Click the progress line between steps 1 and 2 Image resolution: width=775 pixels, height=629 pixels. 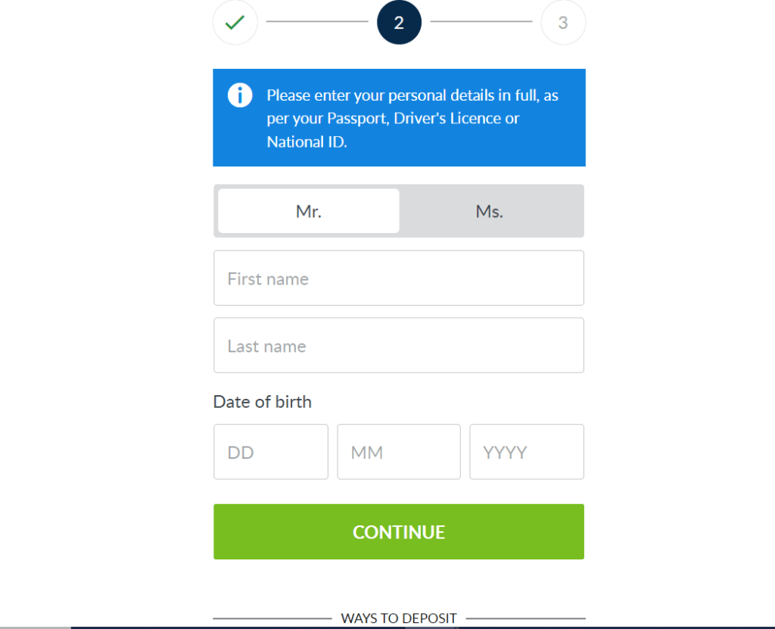click(317, 22)
